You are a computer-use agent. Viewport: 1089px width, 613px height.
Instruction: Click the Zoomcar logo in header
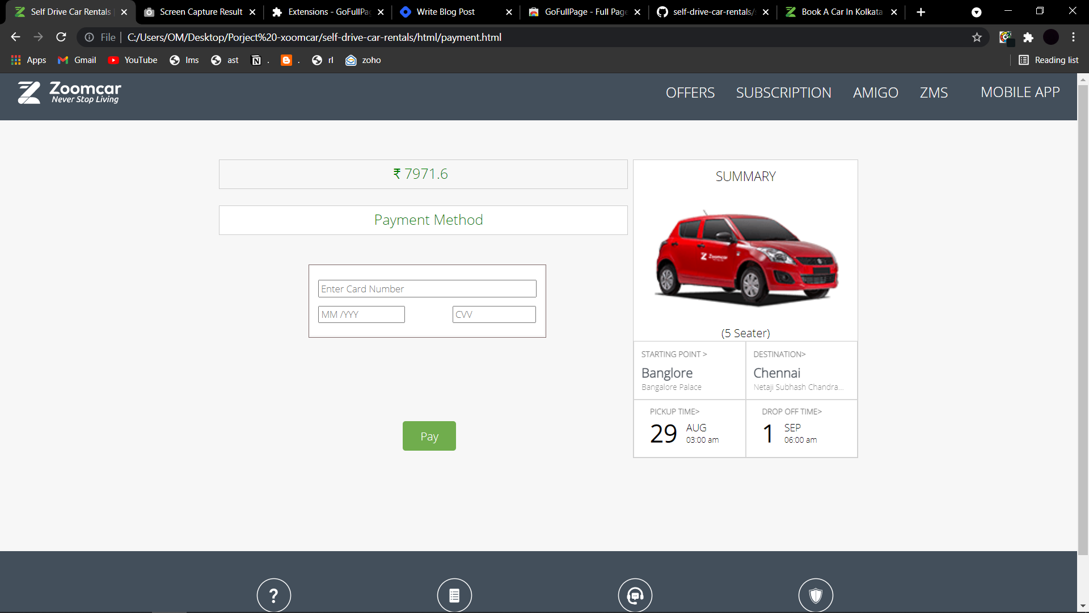pyautogui.click(x=69, y=92)
